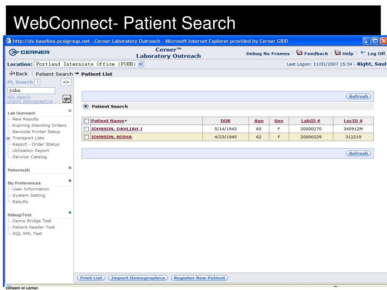The height and width of the screenshot is (290, 387).
Task: Toggle the My Preferences section square
Action: tap(70, 181)
